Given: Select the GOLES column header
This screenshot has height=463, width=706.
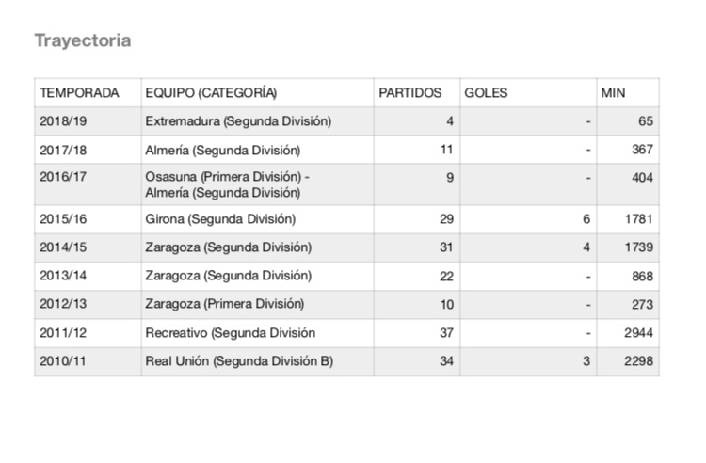Looking at the screenshot, I should (486, 93).
